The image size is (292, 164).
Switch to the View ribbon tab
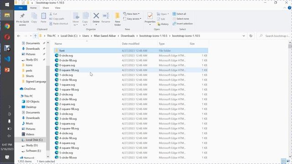click(57, 8)
